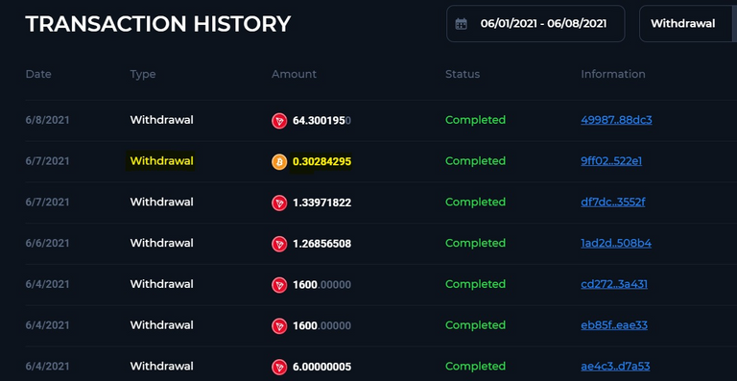Click the Date column header
The height and width of the screenshot is (381, 737).
(x=38, y=74)
